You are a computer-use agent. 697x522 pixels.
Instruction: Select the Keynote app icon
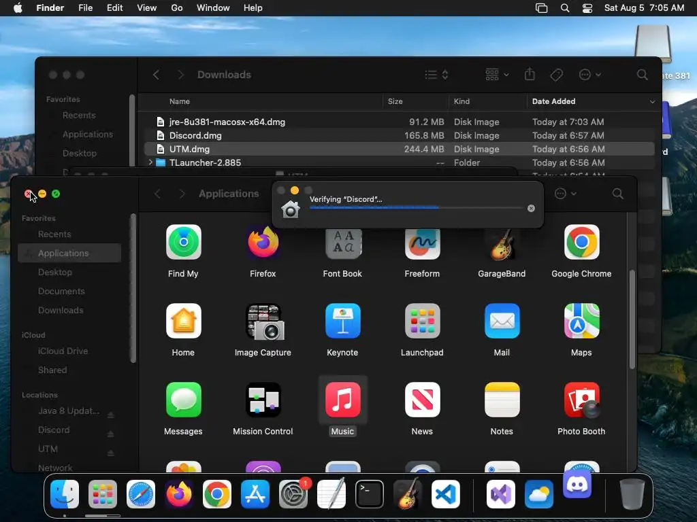[343, 321]
